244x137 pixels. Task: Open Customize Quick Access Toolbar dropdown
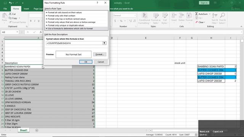point(23,3)
